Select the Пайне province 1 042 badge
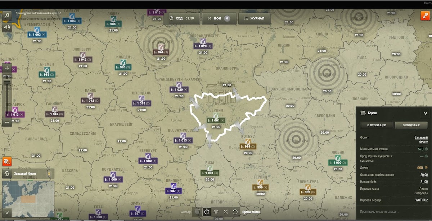This screenshot has height=221, width=432. pyautogui.click(x=90, y=101)
